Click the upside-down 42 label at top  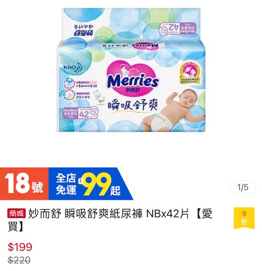(178, 28)
